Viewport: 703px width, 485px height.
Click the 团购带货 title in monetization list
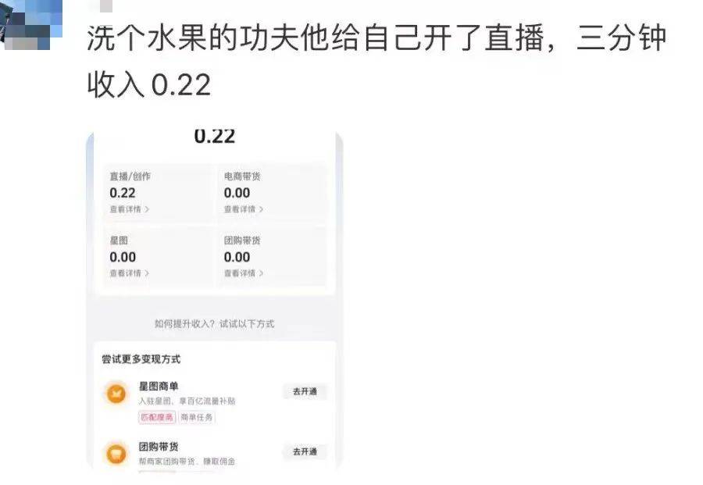[x=159, y=447]
